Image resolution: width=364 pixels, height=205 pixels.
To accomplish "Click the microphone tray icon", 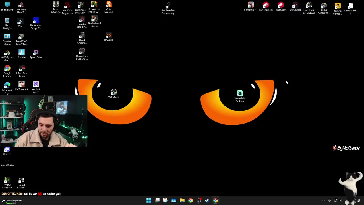I will point(330,200).
